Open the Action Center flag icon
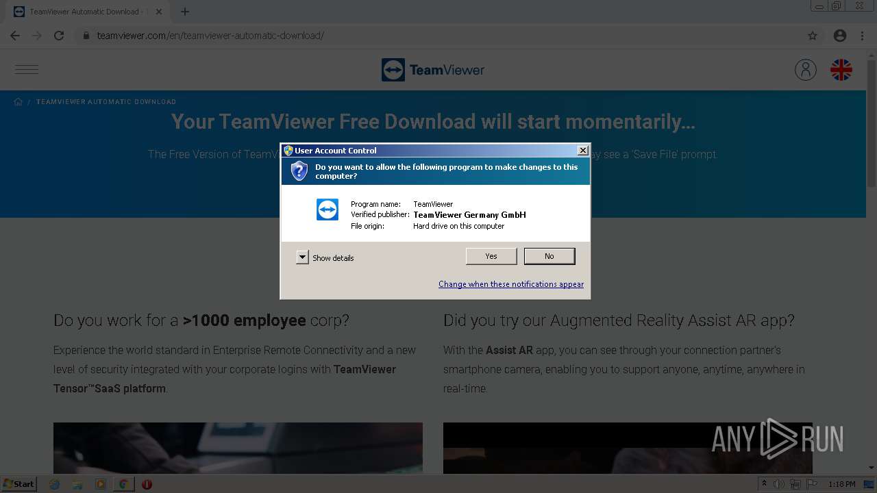This screenshot has height=493, width=877. (x=811, y=484)
